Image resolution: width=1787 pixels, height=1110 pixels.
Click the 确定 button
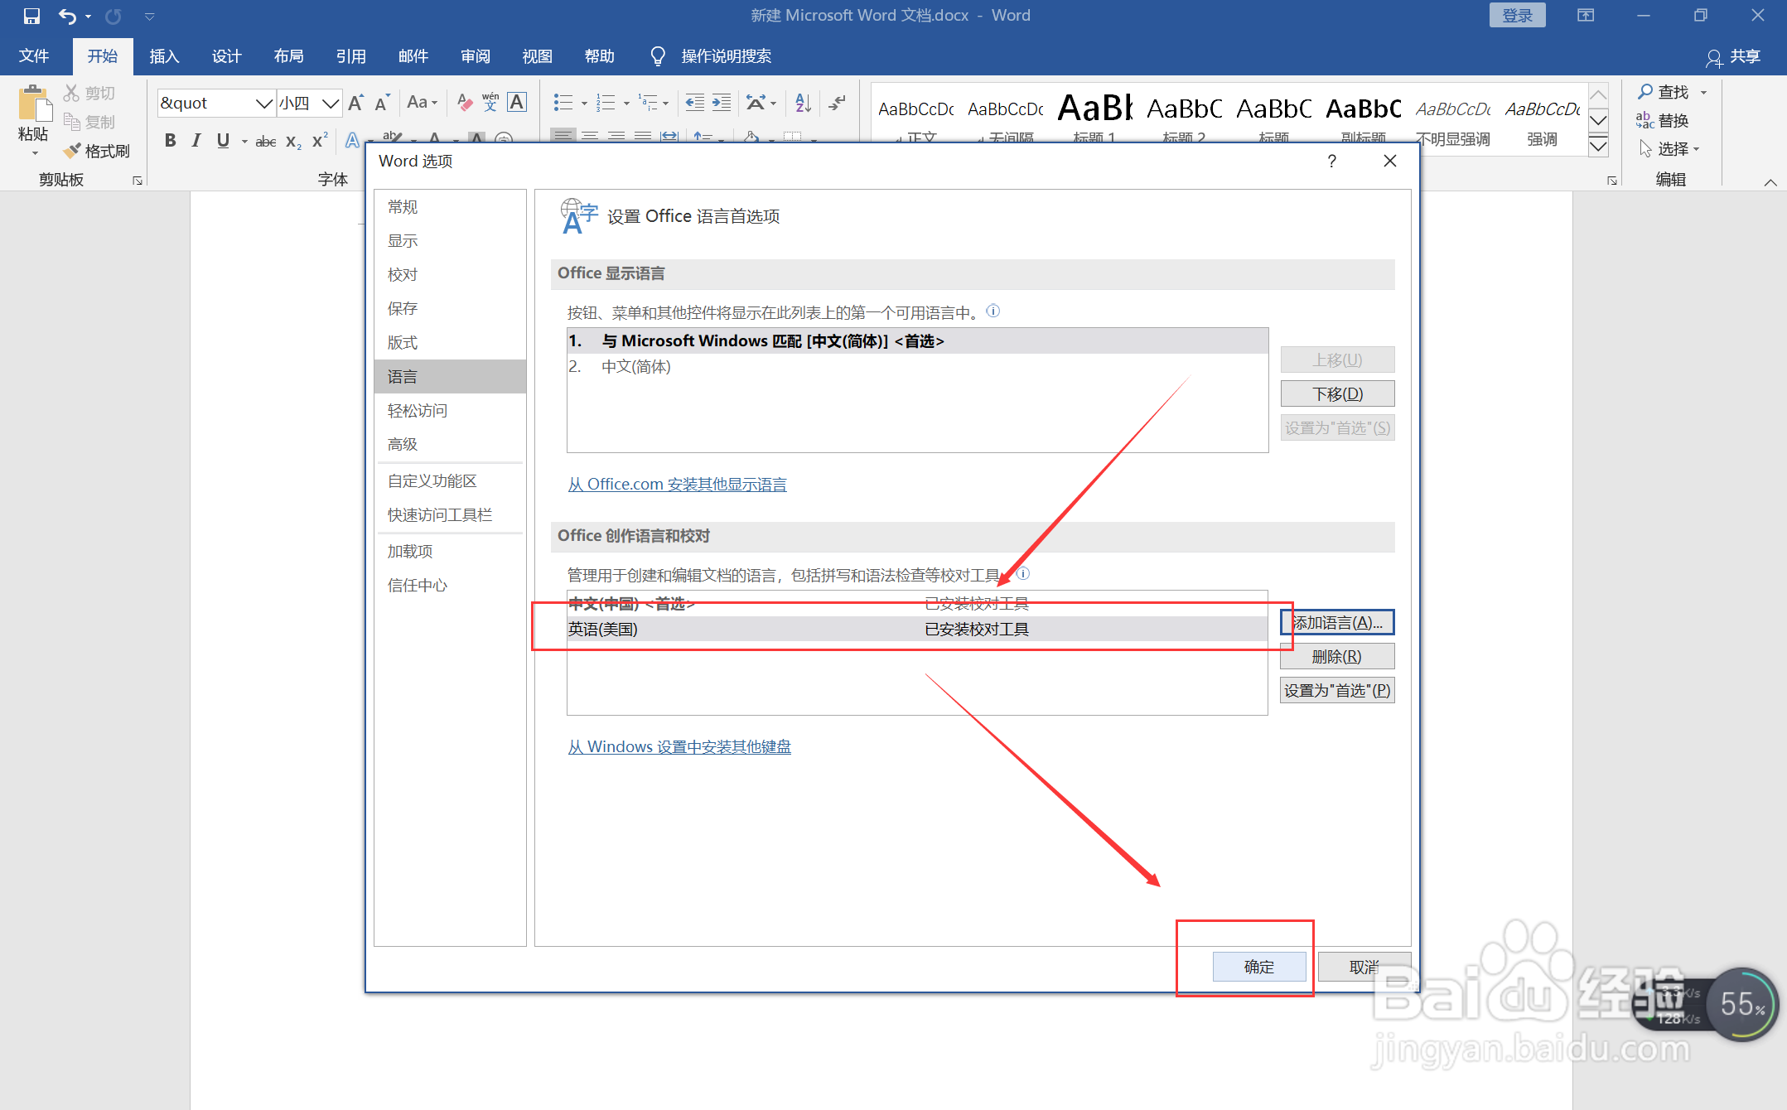click(x=1258, y=967)
